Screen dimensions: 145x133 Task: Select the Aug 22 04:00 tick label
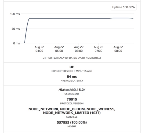pos(39,49)
